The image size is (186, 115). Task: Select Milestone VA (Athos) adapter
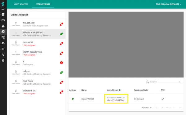38,34
